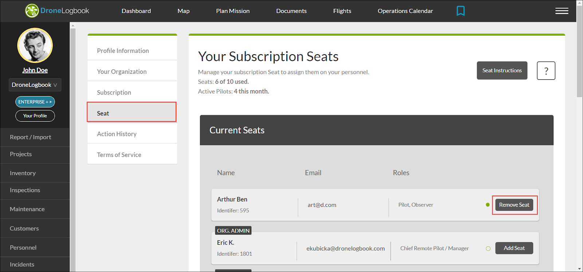Open Documents in top navigation
583x272 pixels.
point(291,11)
